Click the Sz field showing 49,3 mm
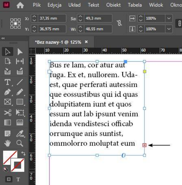 tap(98, 18)
